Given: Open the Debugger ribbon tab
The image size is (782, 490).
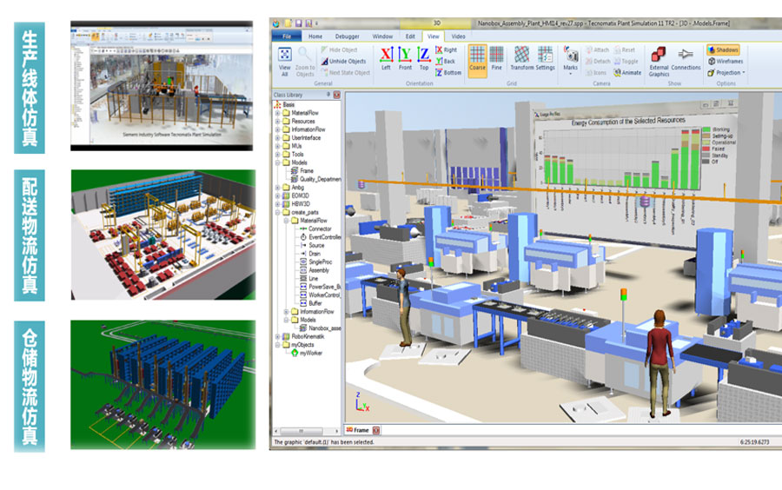Looking at the screenshot, I should [346, 36].
